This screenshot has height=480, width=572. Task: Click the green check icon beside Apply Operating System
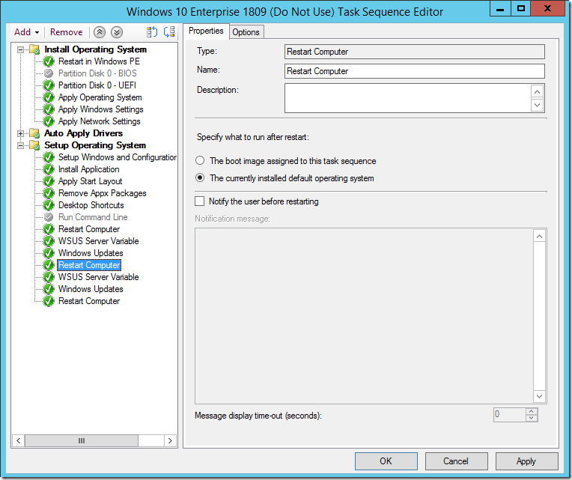(49, 97)
